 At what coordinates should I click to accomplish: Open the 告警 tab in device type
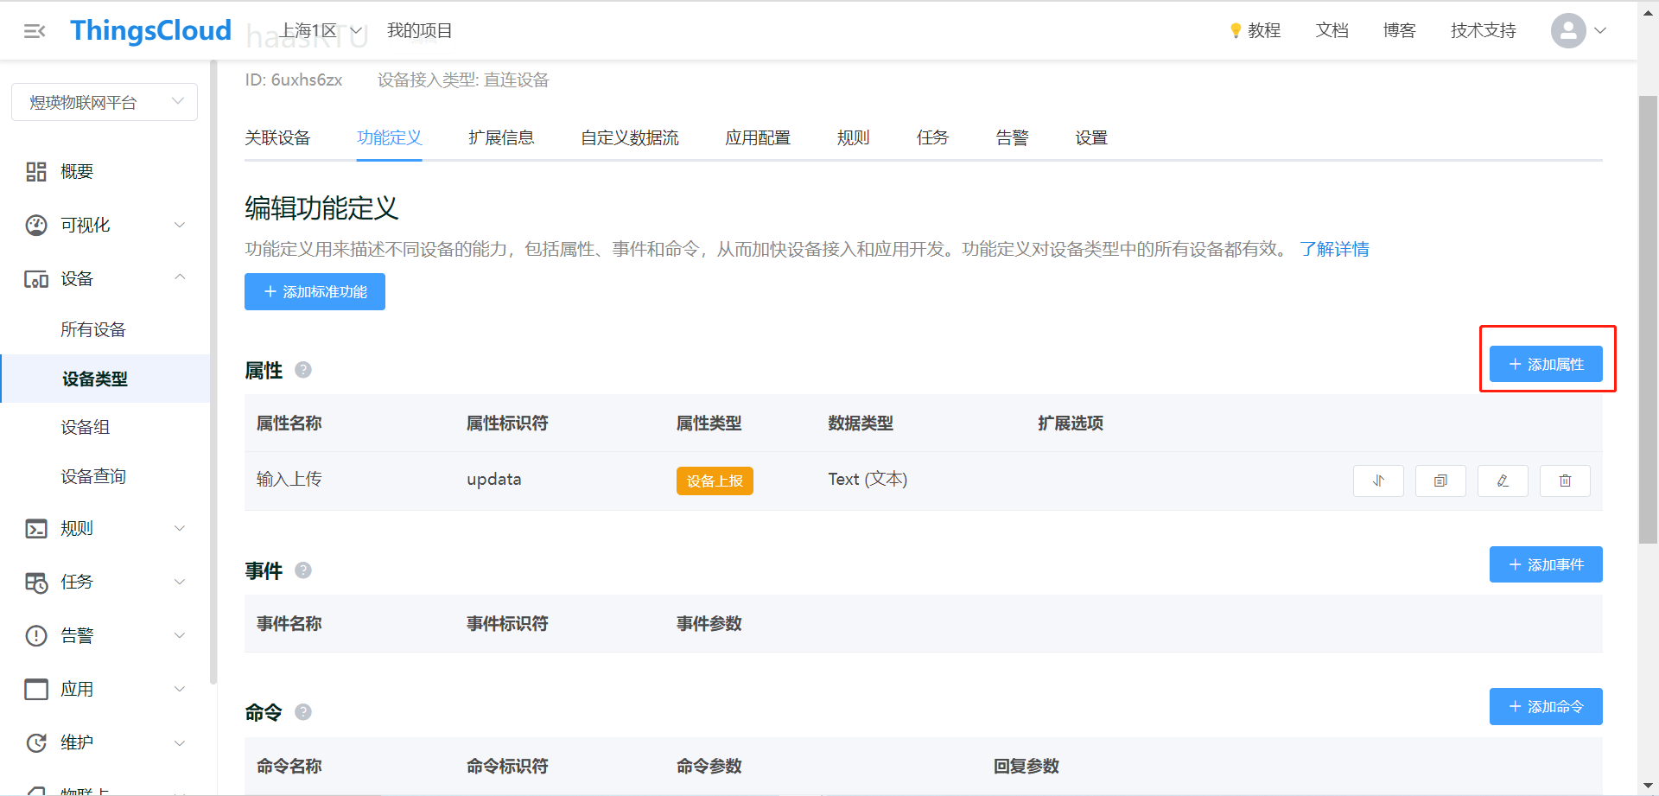pyautogui.click(x=1012, y=137)
